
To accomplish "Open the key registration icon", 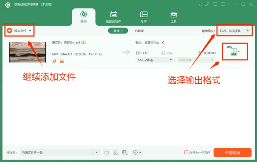I will pos(207,4).
